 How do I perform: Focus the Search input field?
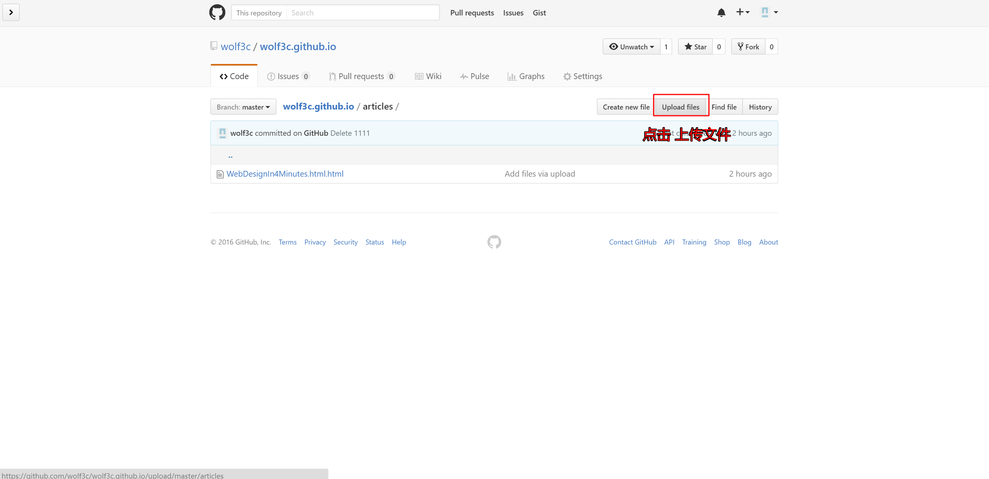tap(363, 13)
